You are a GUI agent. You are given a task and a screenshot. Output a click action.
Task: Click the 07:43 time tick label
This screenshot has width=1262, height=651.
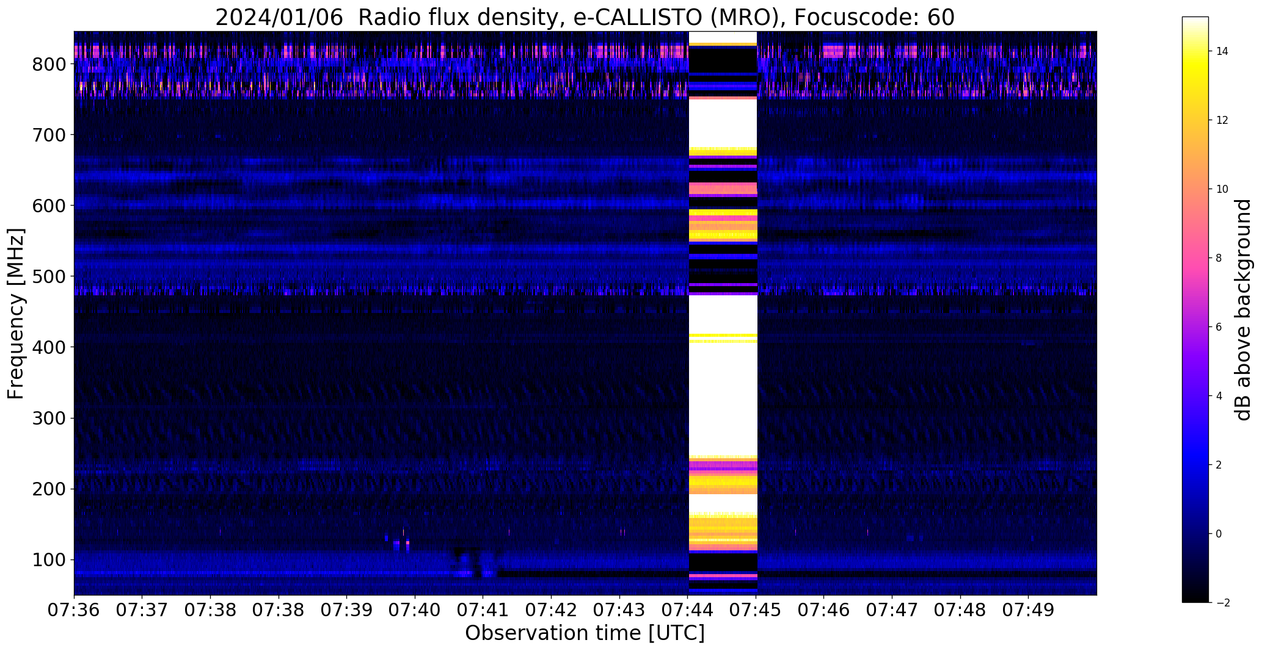click(x=620, y=610)
